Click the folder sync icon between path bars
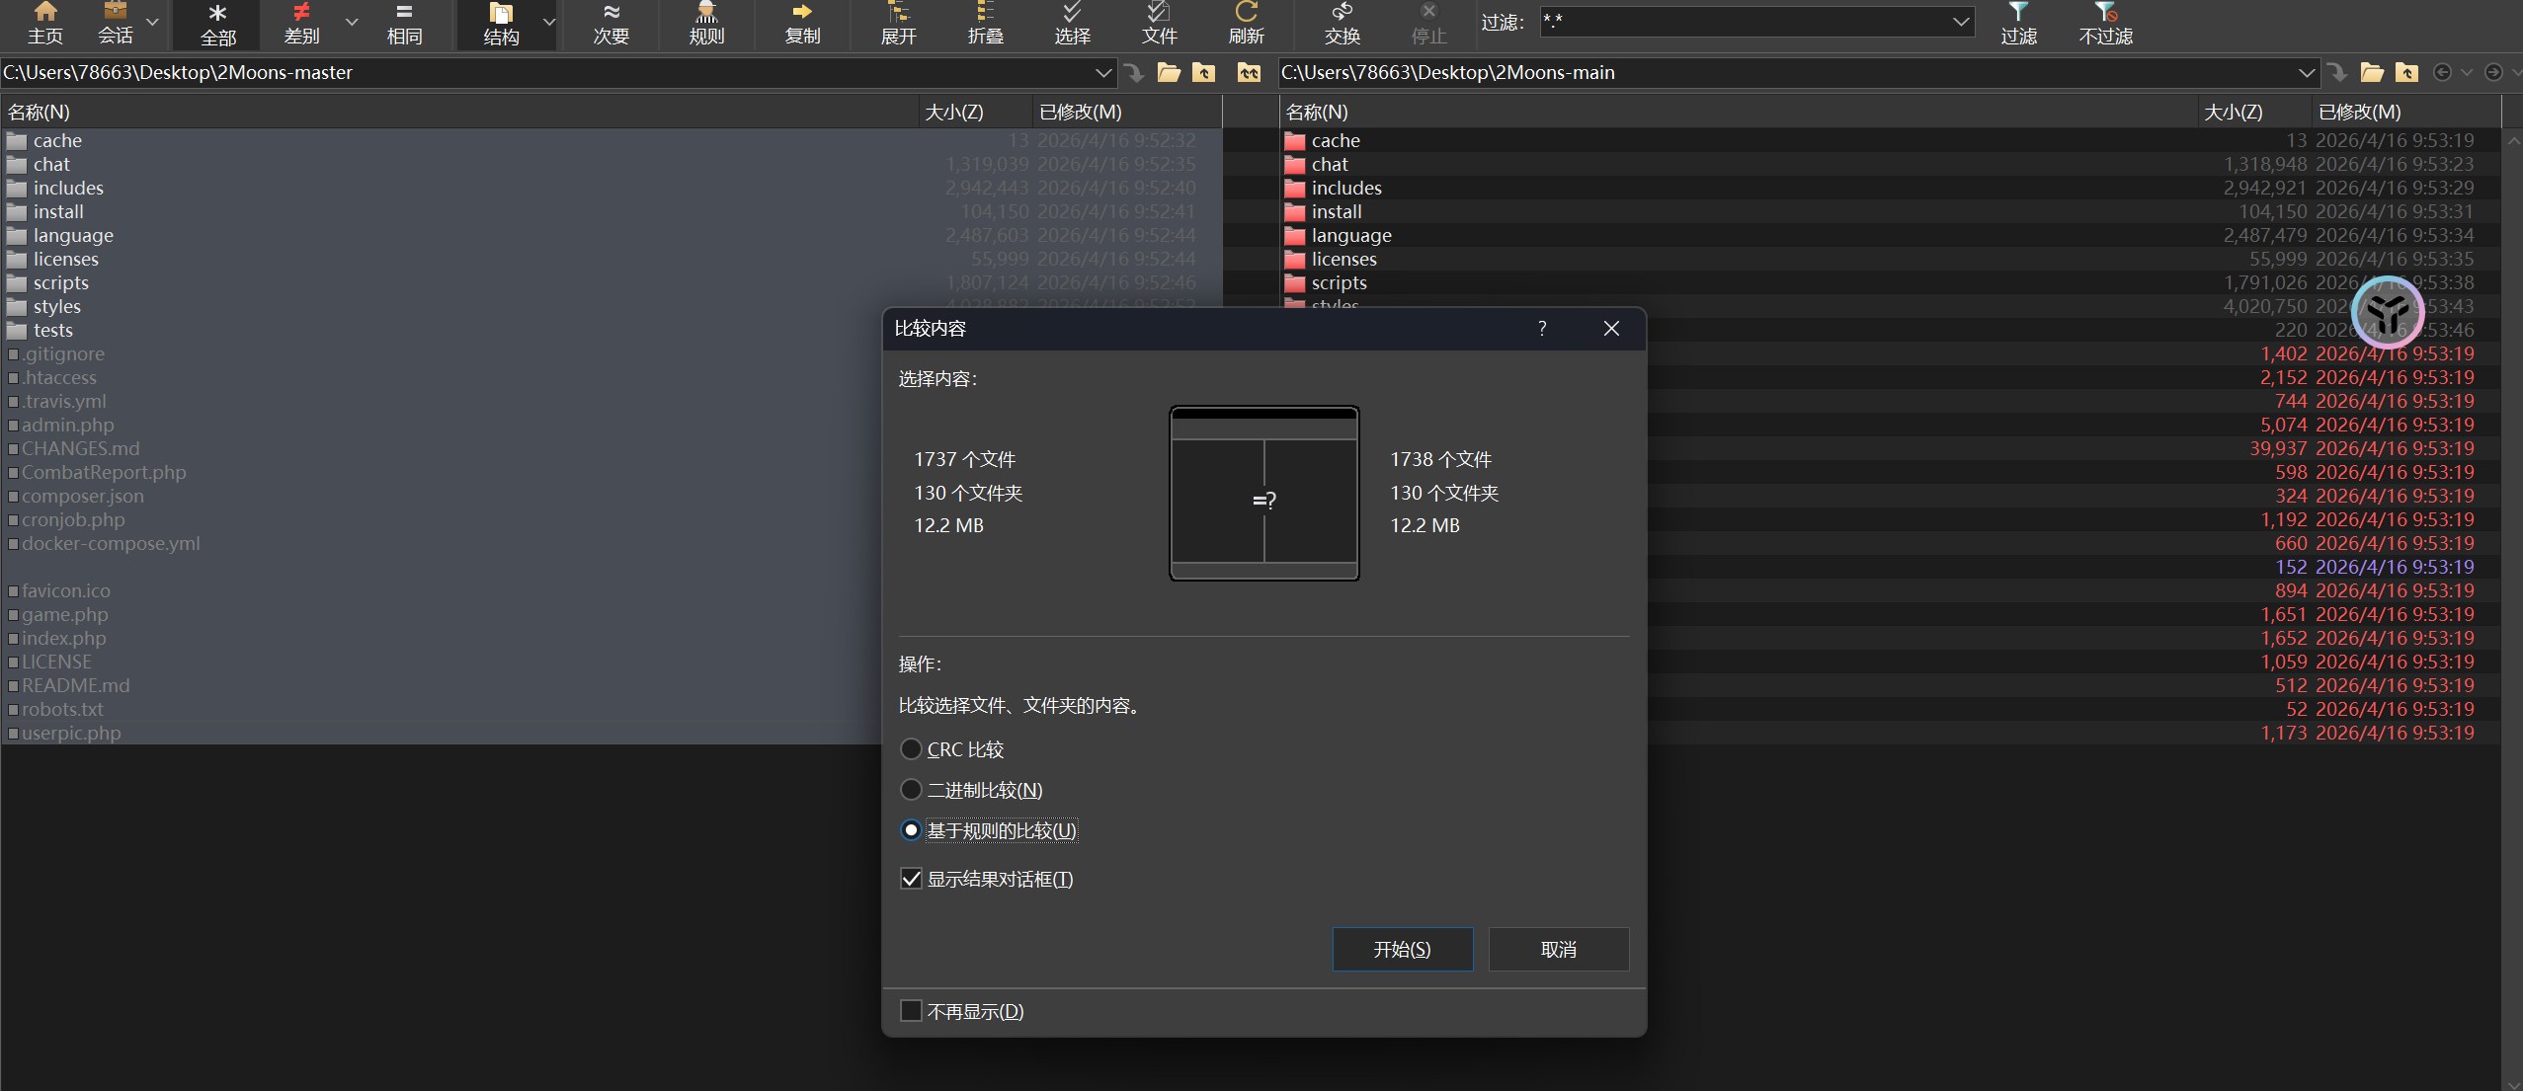Image resolution: width=2523 pixels, height=1091 pixels. point(1249,72)
